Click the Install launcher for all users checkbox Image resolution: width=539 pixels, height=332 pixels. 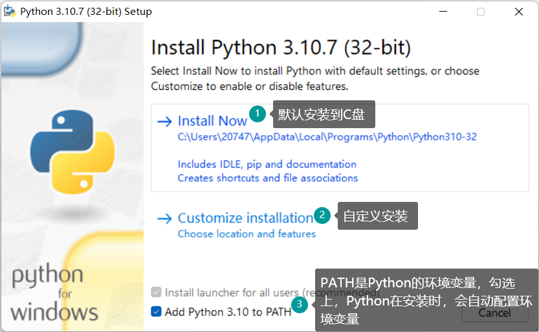[x=156, y=293]
